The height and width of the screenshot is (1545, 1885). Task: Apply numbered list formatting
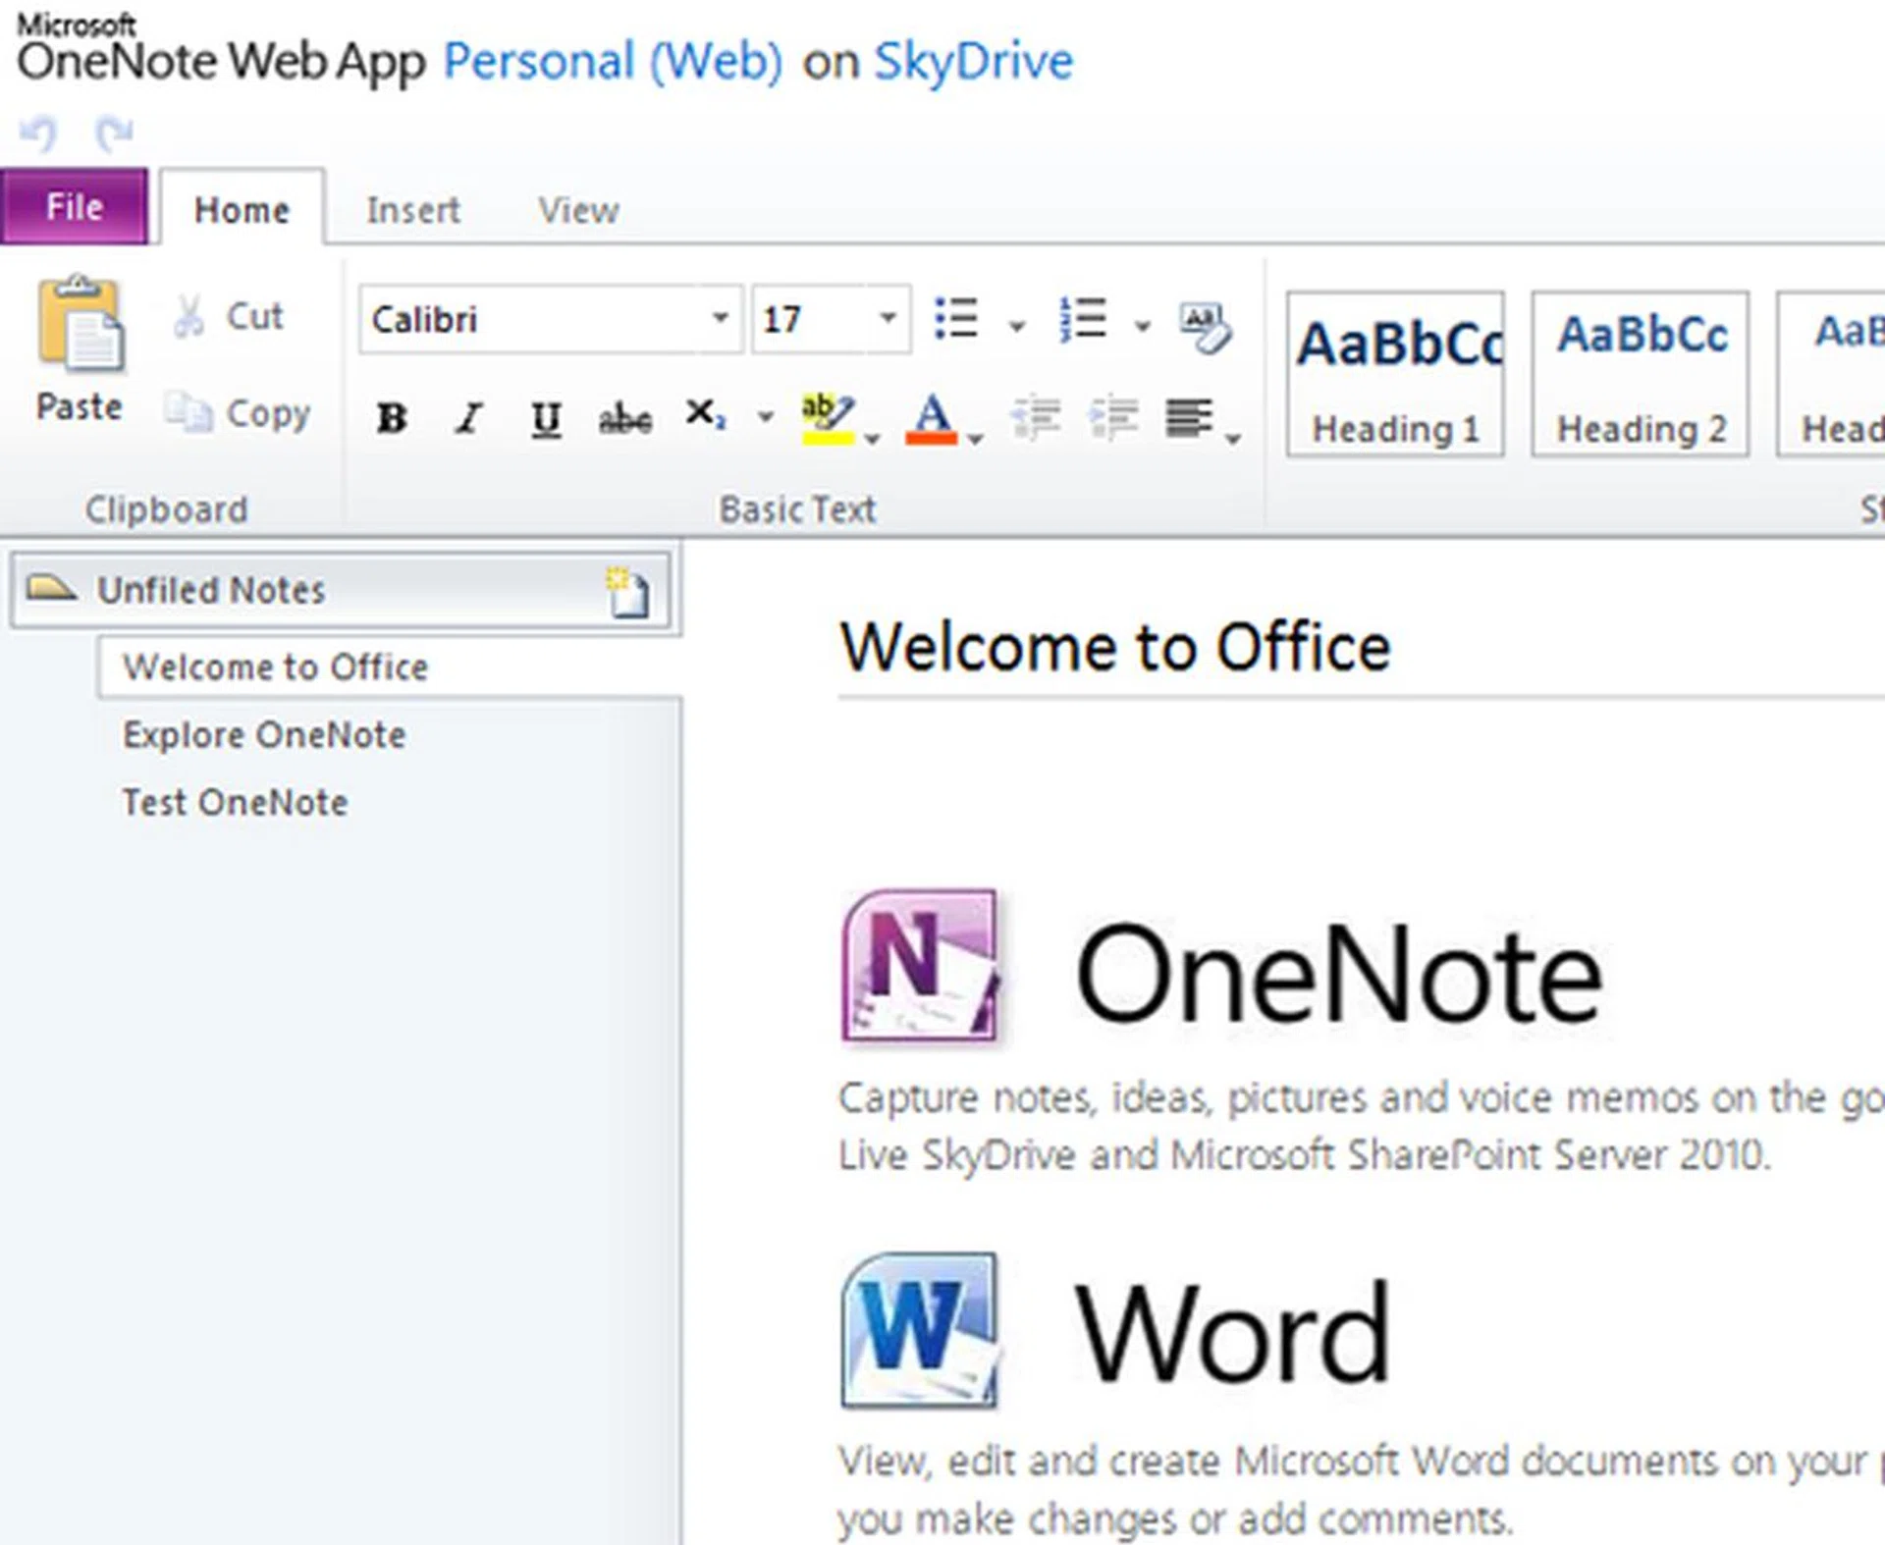click(1084, 319)
